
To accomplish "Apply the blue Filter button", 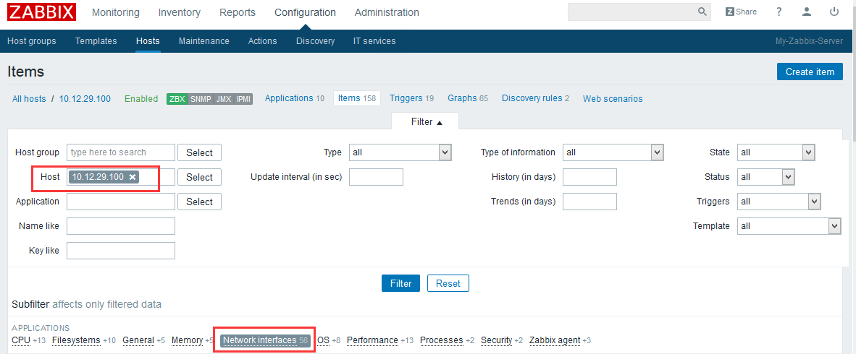I will click(400, 283).
